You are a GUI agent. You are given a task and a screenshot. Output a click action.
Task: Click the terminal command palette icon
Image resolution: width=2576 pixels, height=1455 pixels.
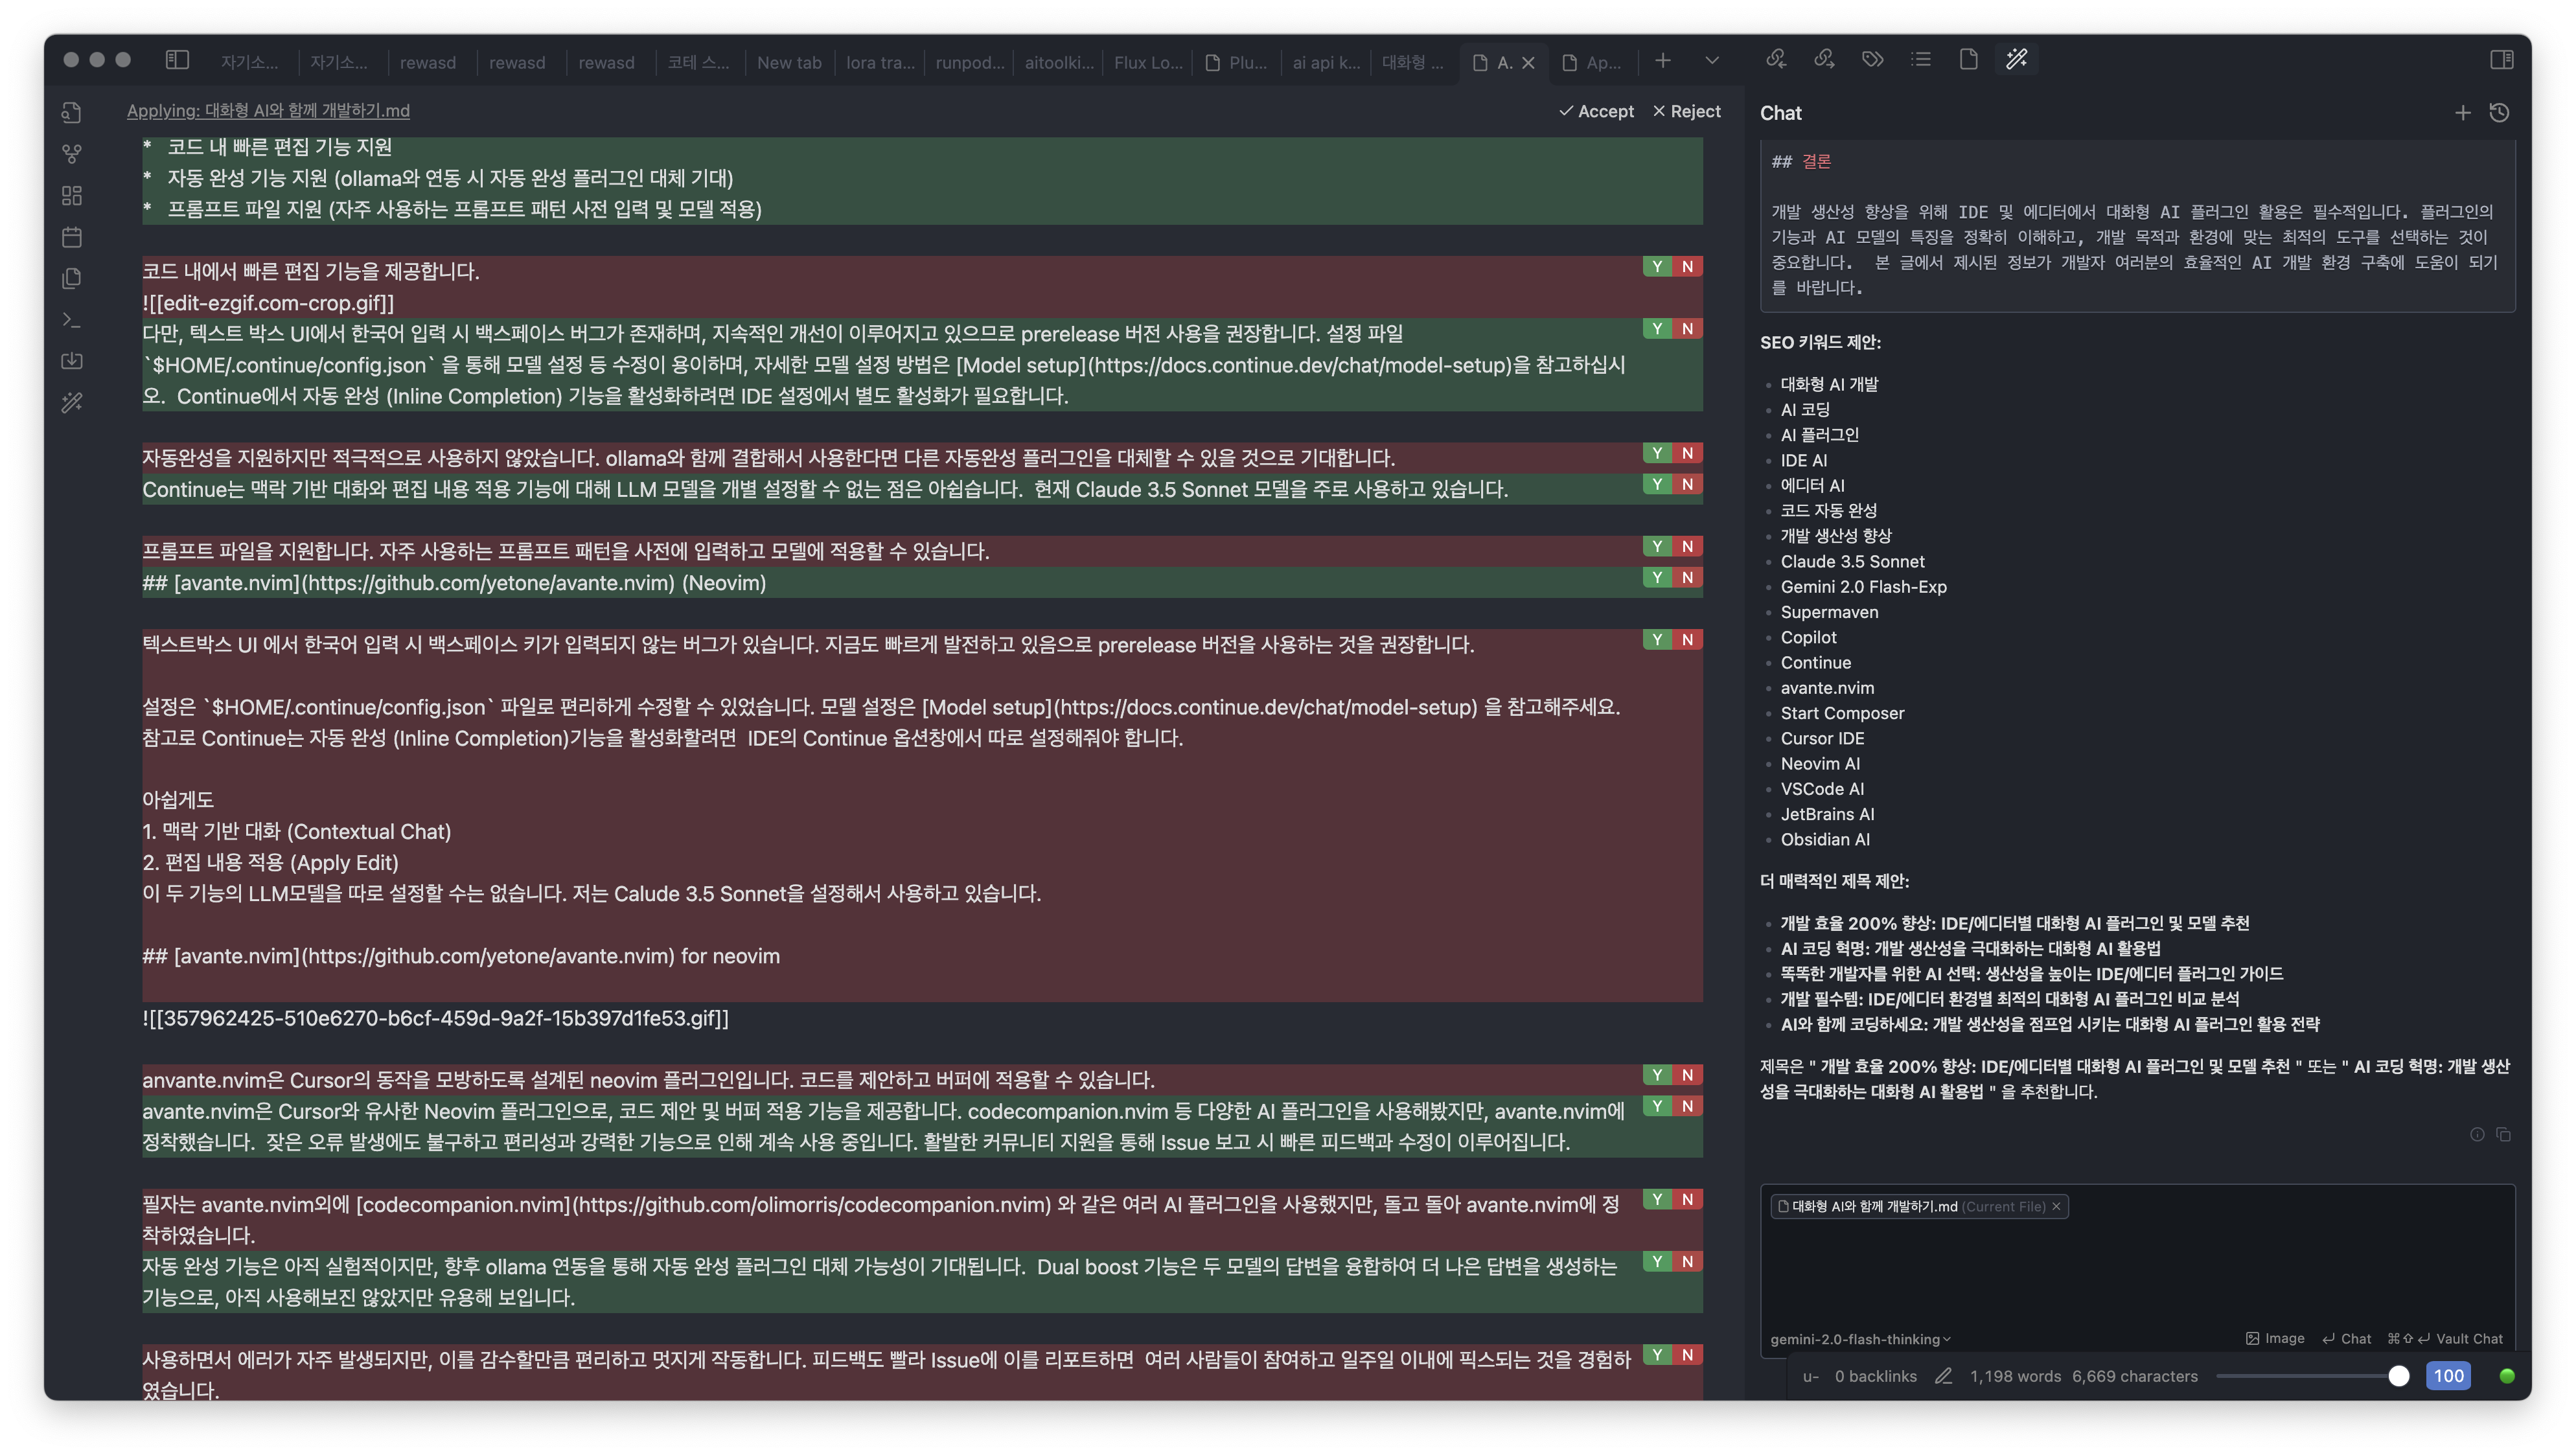pos(71,320)
